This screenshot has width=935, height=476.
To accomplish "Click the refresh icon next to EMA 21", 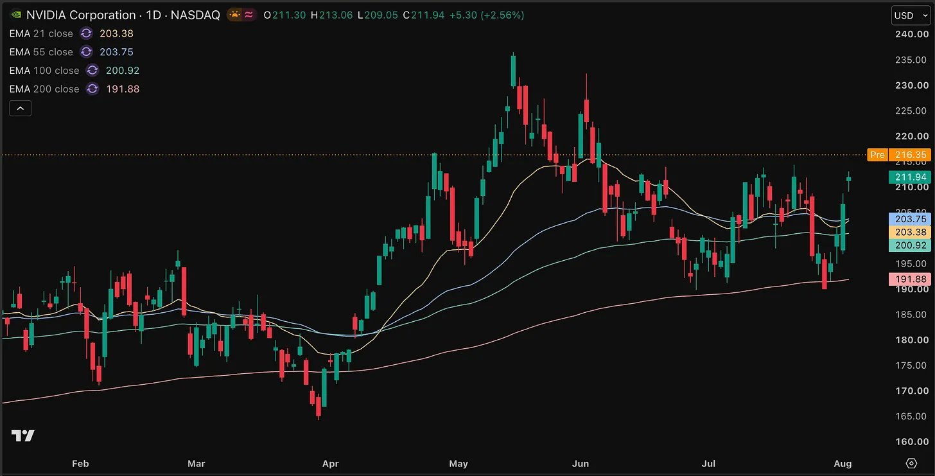I will [86, 33].
